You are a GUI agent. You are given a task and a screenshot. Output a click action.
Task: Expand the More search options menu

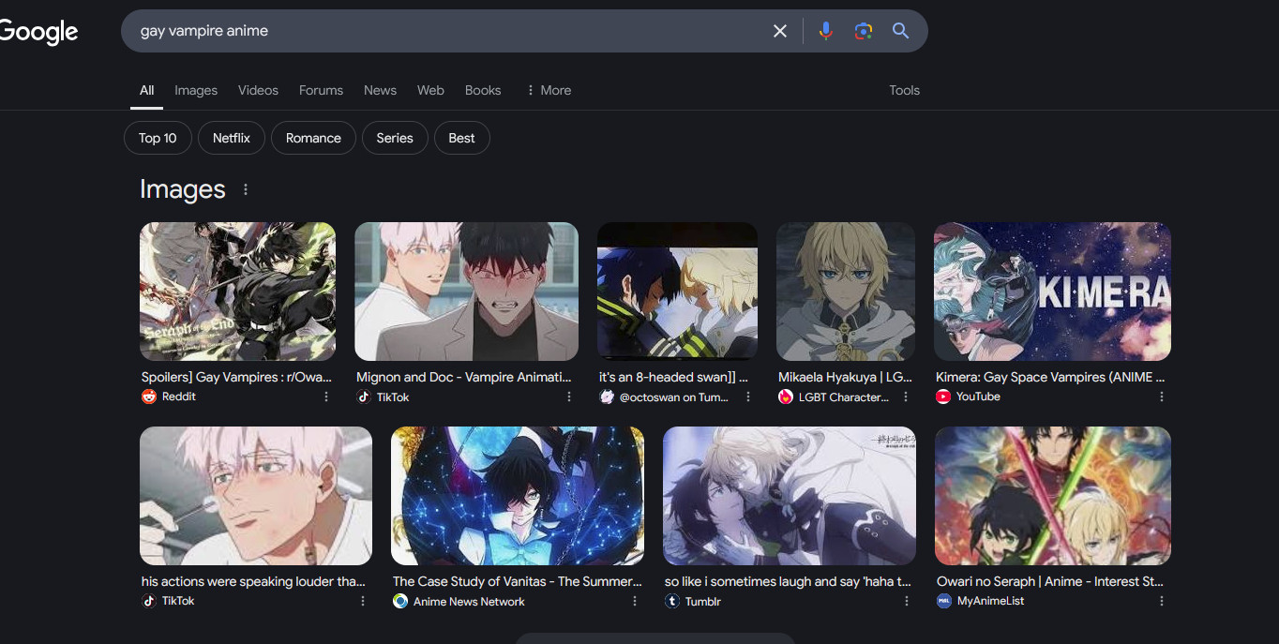pyautogui.click(x=549, y=90)
